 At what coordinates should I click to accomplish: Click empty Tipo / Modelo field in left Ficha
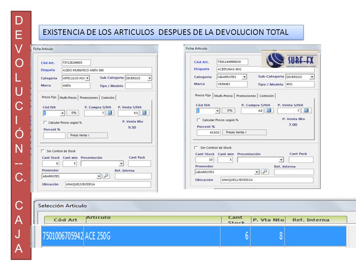(x=138, y=86)
